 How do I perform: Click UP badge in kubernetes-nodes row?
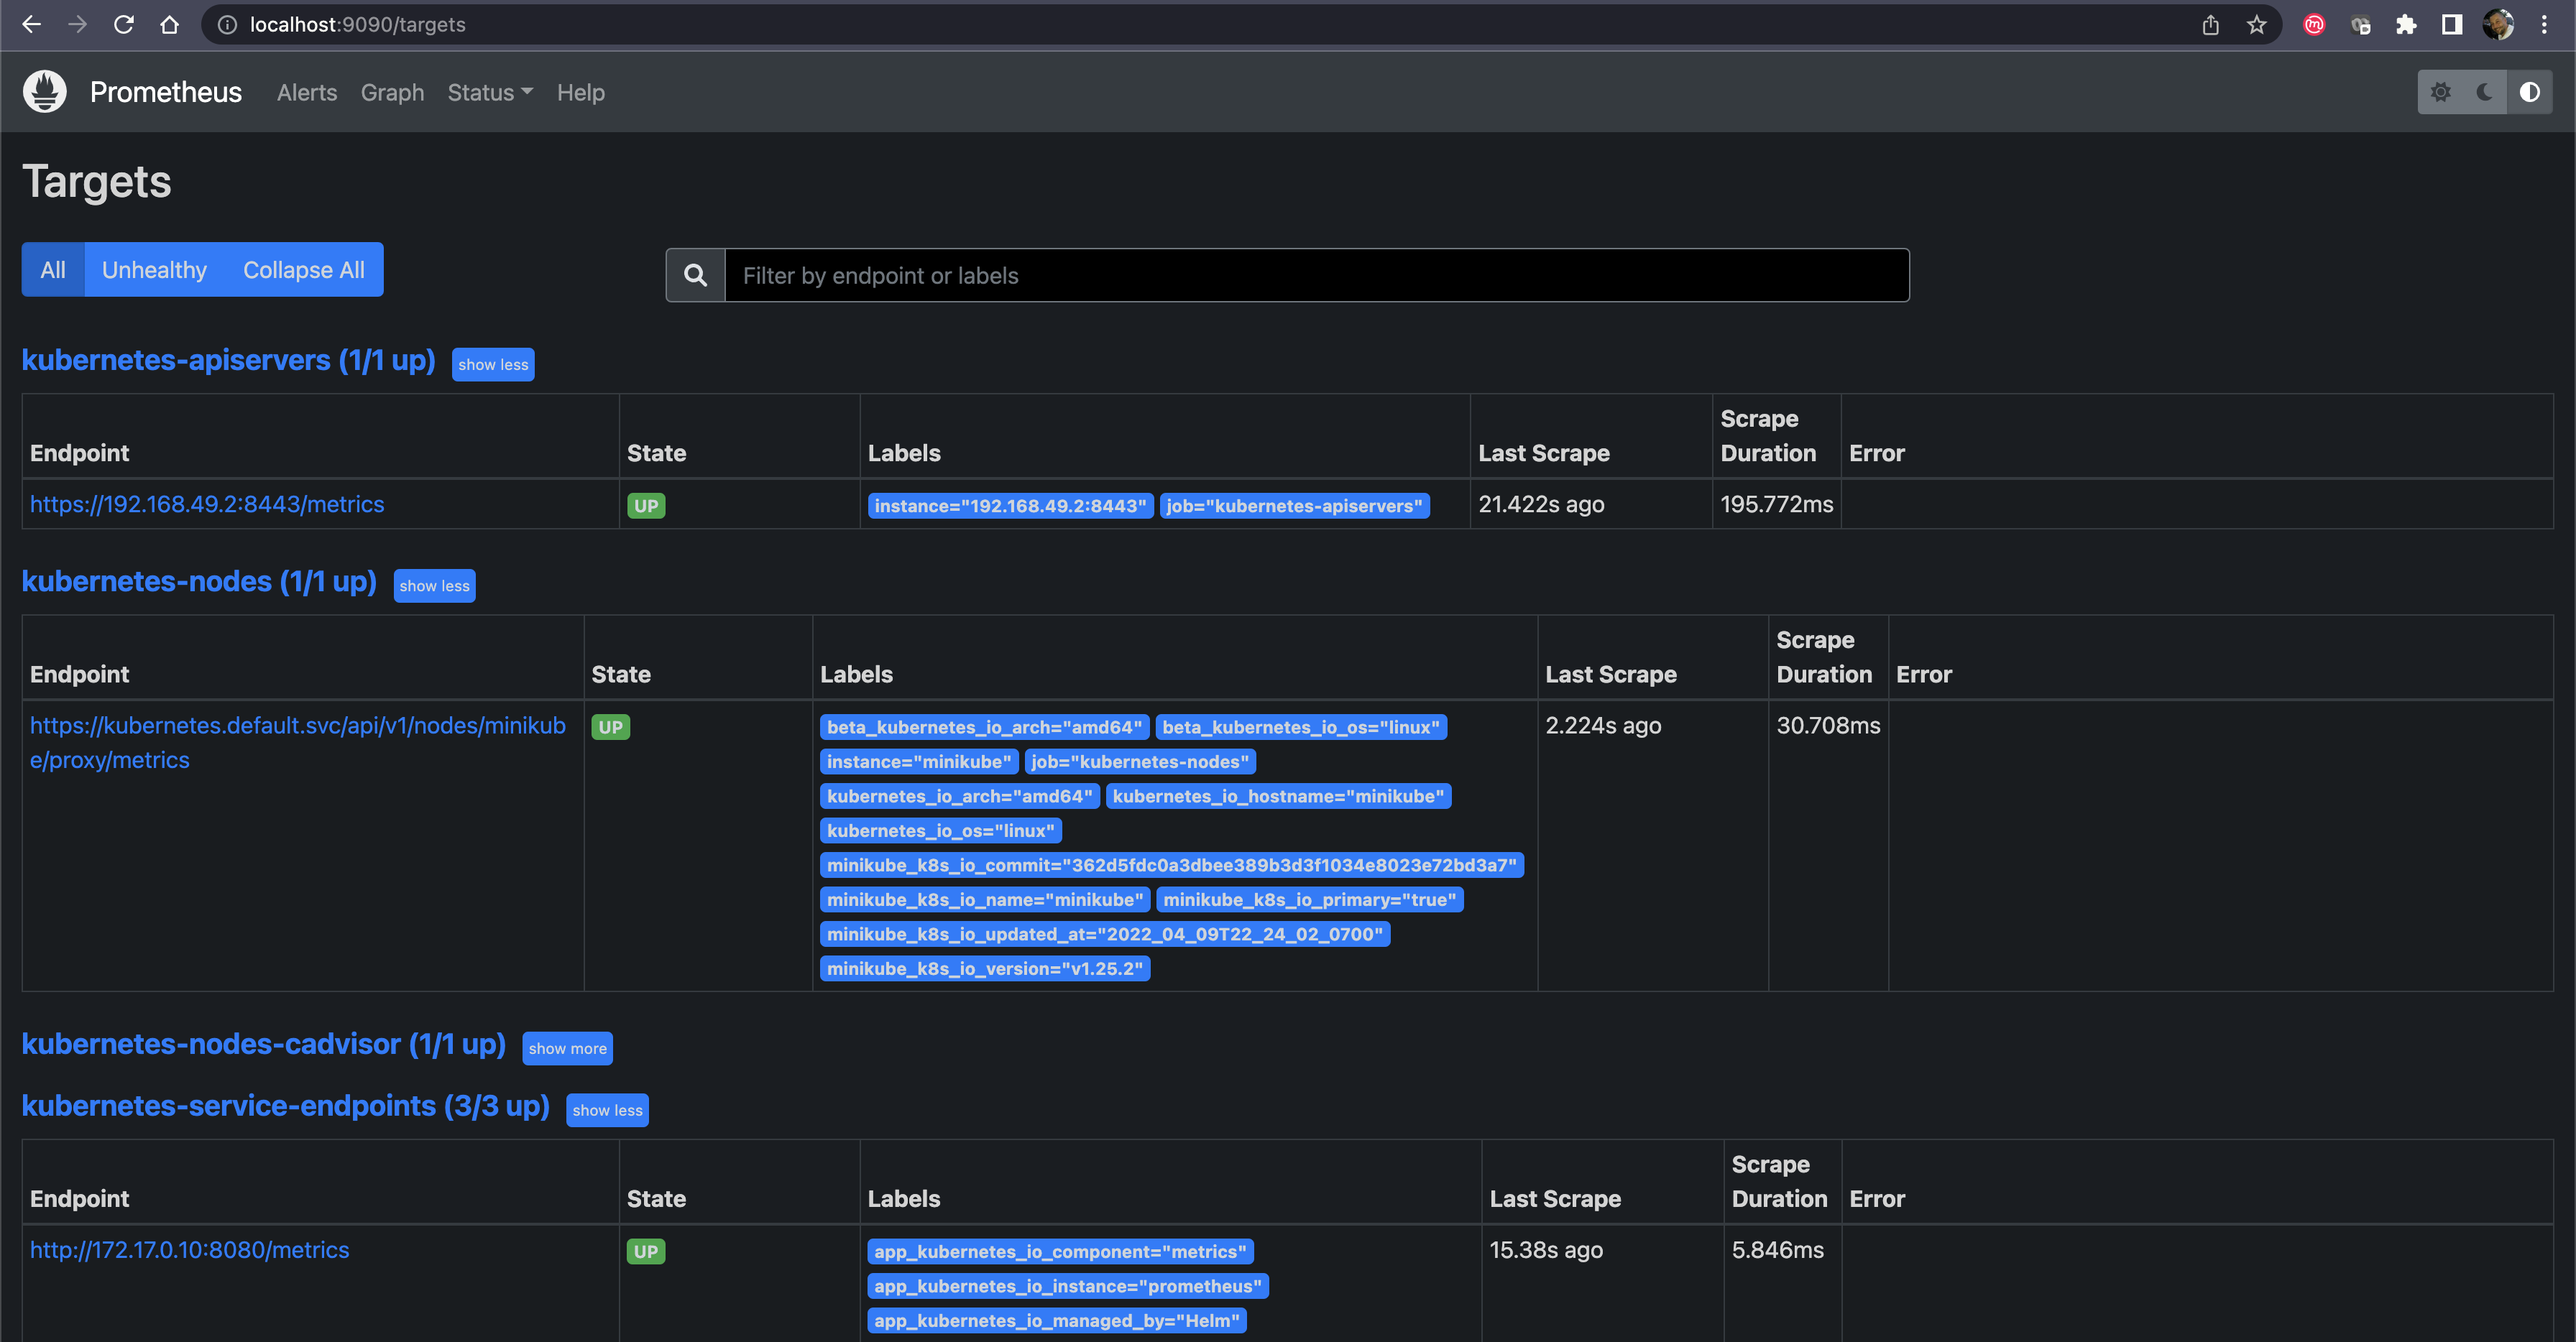610,726
